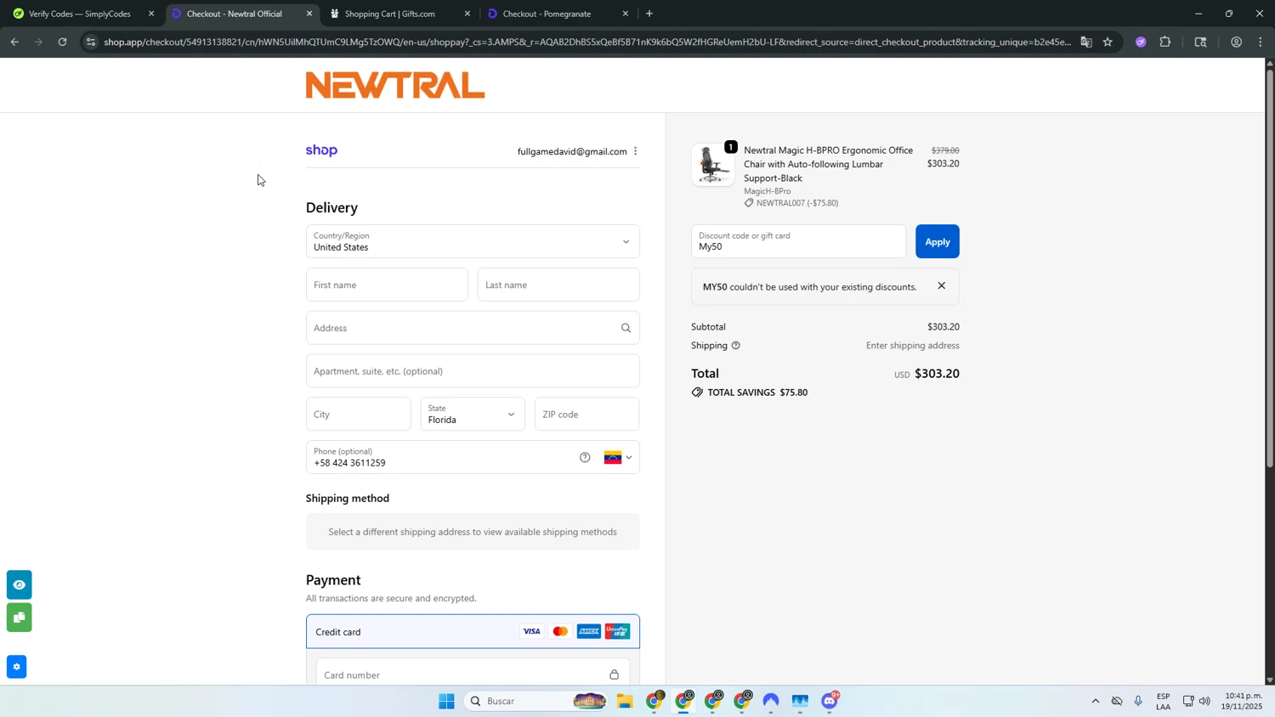Click the shipping info question icon

coord(736,346)
